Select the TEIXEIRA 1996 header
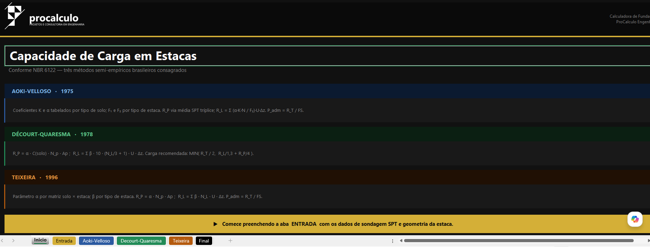650x247 pixels. coord(327,177)
